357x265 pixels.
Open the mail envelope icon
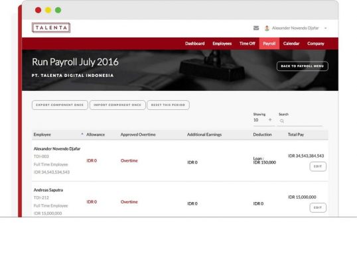(256, 28)
